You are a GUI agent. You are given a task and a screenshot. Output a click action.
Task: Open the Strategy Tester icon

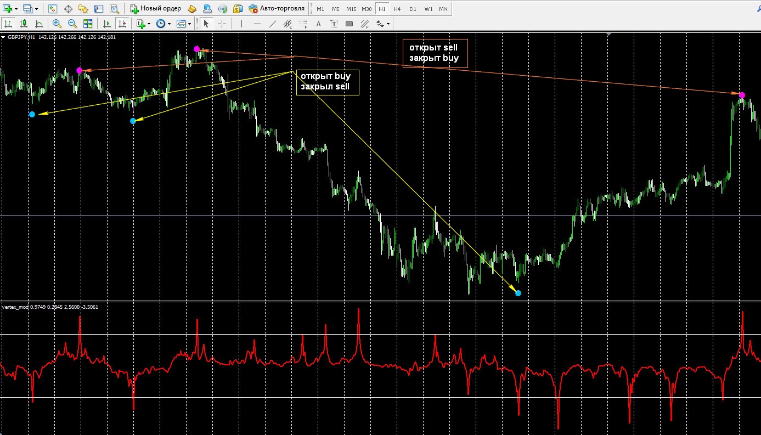pyautogui.click(x=114, y=9)
